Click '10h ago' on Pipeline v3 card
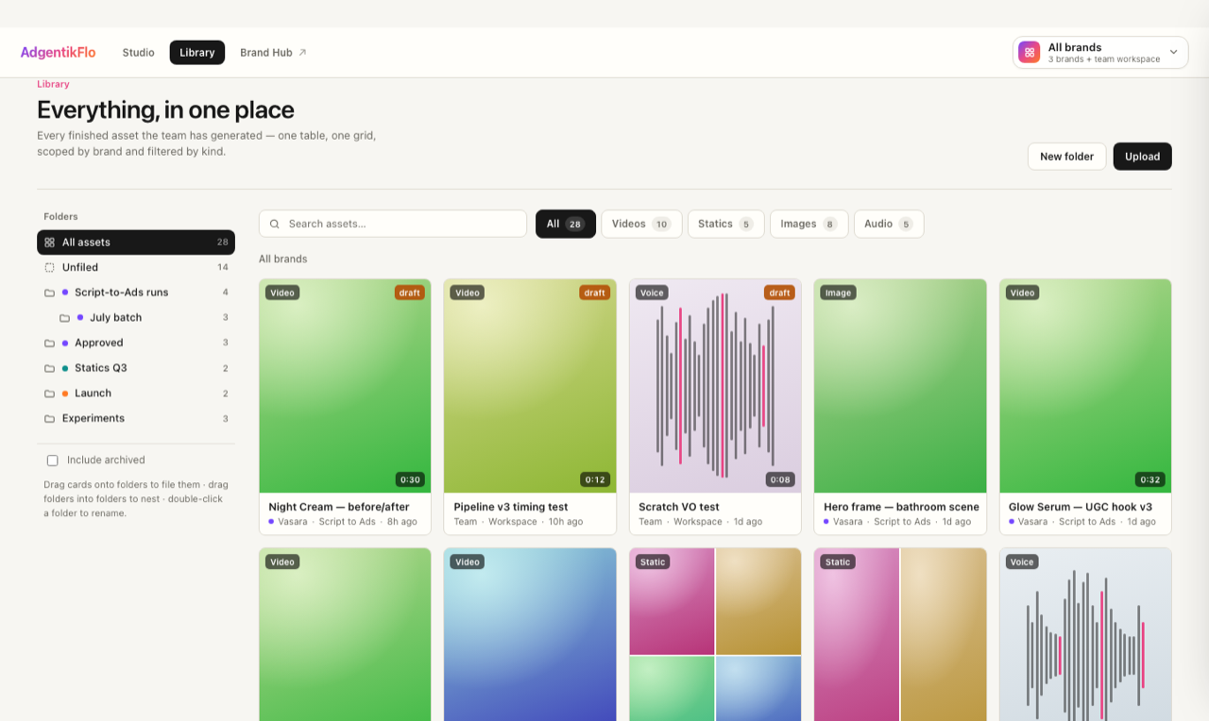1209x721 pixels. [x=565, y=522]
